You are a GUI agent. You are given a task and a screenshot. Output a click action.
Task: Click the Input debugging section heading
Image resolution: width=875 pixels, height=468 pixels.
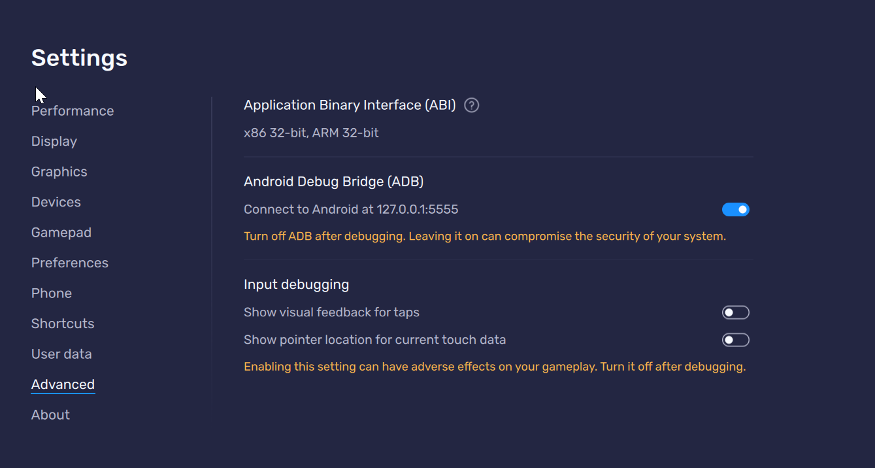click(296, 284)
